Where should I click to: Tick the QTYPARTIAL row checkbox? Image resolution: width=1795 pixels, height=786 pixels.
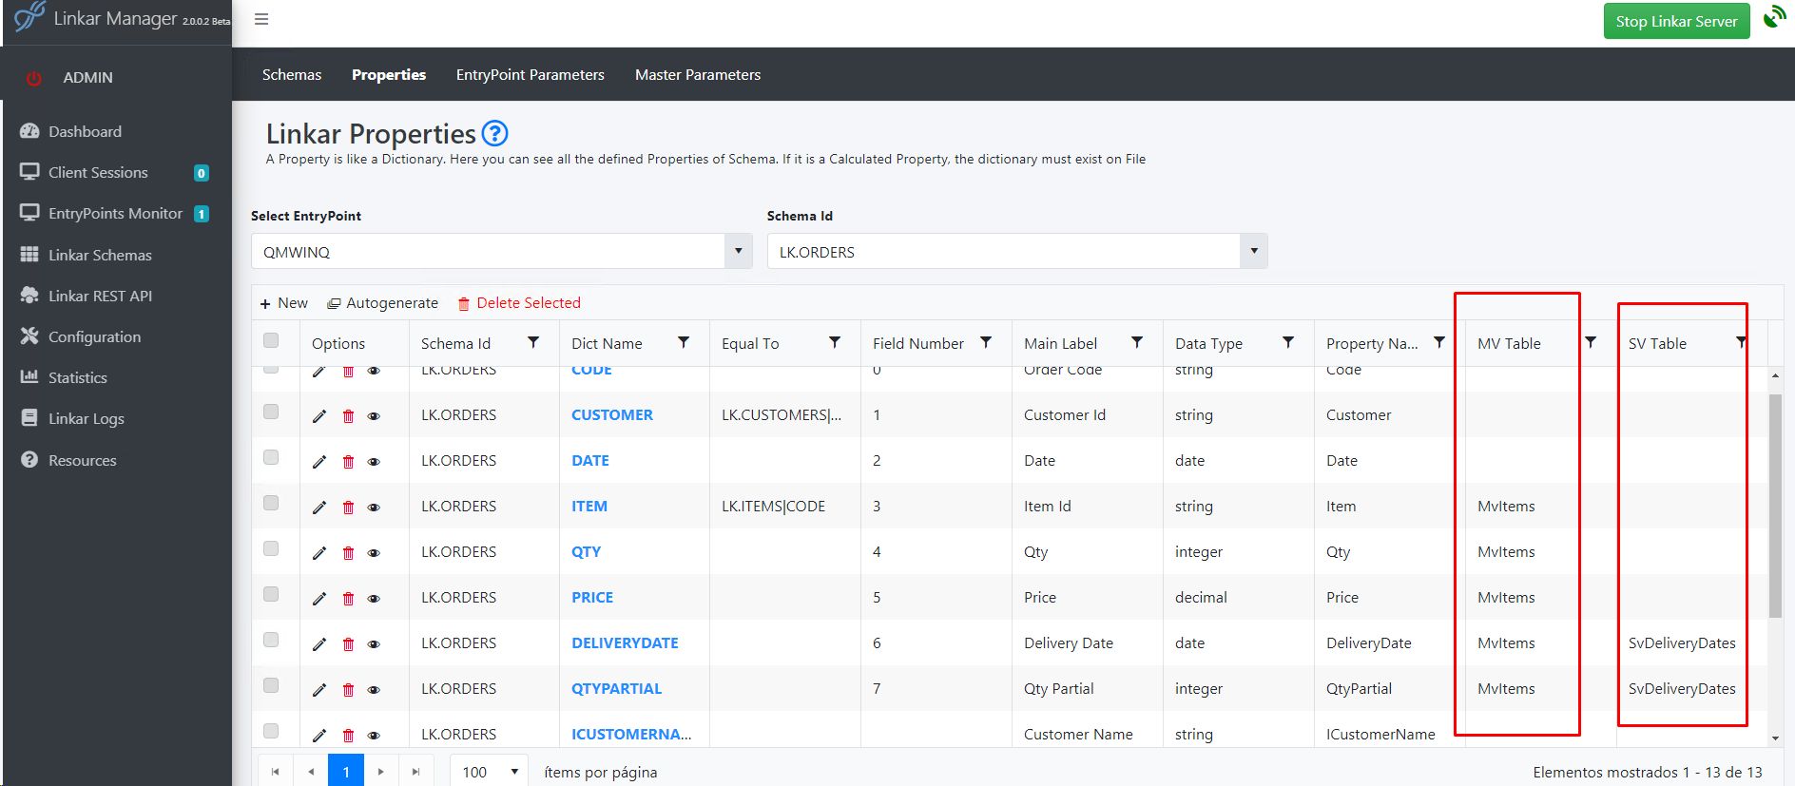pyautogui.click(x=271, y=685)
